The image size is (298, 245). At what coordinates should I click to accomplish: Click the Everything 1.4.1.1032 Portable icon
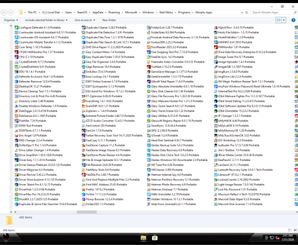[x=83, y=101]
